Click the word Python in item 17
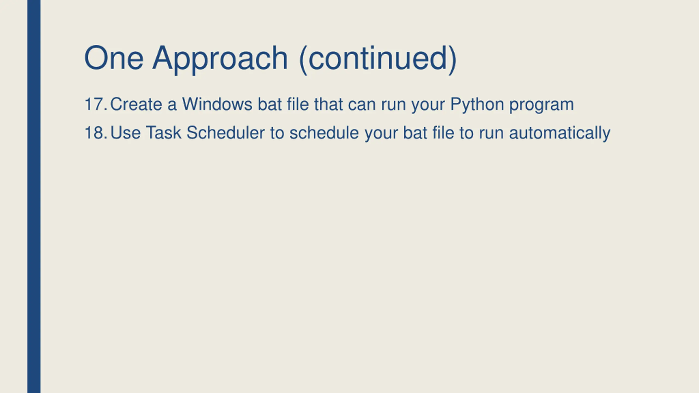Screen dimensions: 699x393 coord(477,105)
